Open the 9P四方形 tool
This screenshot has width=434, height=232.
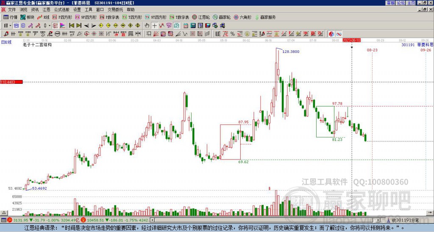pyautogui.click(x=86, y=17)
